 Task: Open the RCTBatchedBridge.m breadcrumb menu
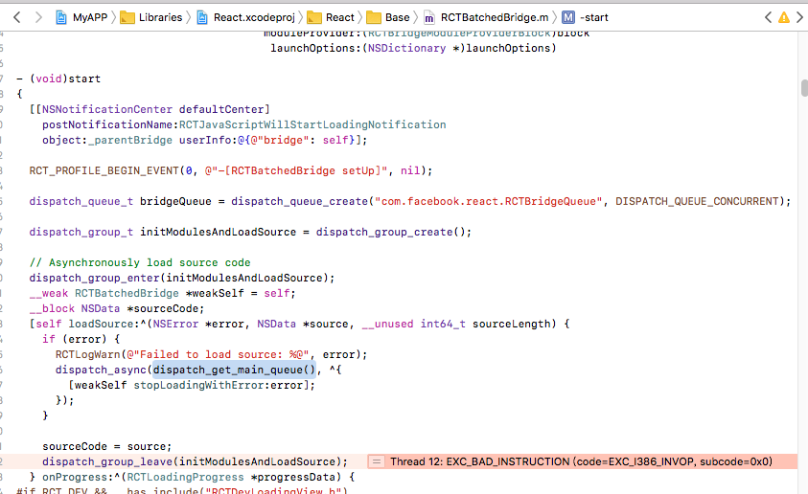[495, 17]
